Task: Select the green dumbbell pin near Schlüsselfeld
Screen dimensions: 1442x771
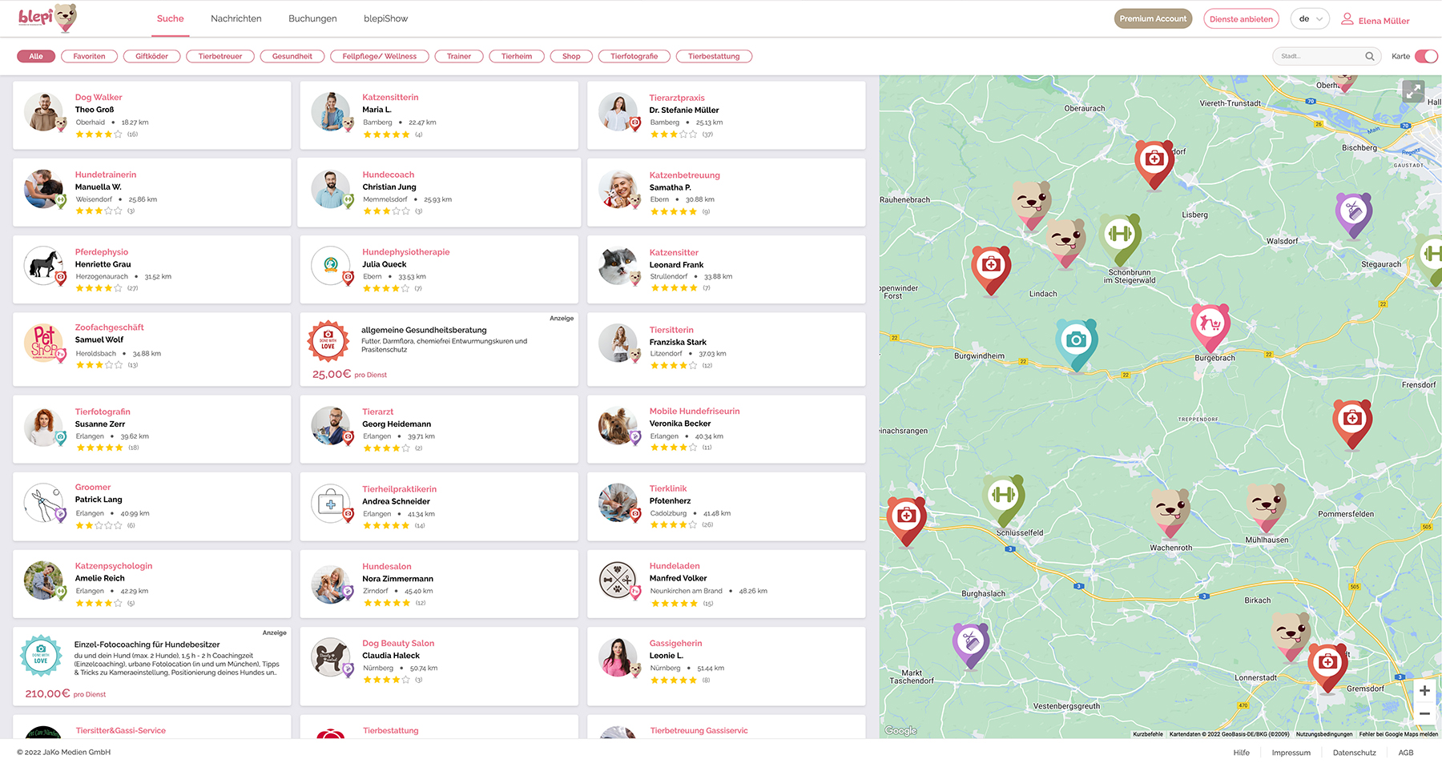Action: [x=1003, y=495]
